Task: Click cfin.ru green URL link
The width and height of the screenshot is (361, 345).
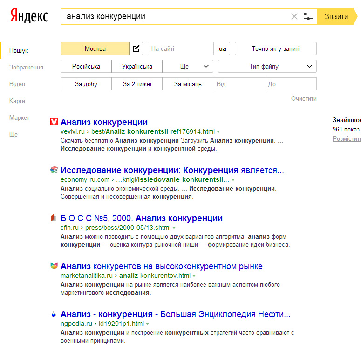Action: (x=116, y=228)
